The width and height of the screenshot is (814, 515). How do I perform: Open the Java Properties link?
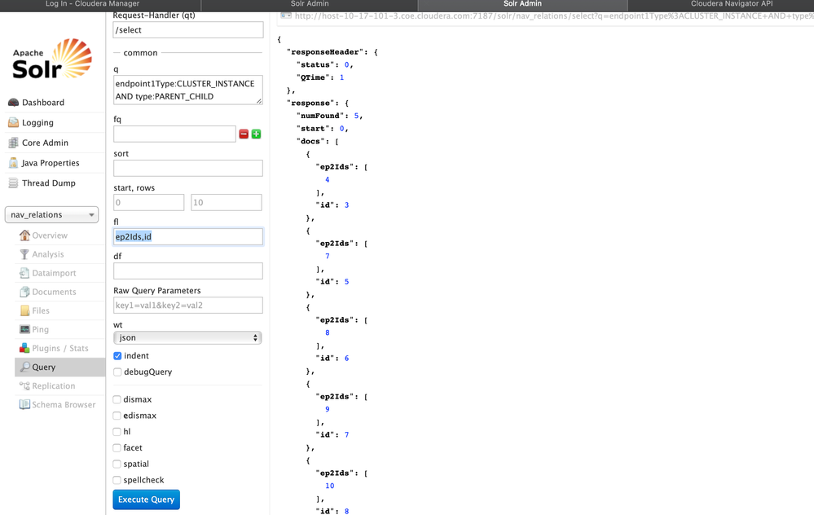(x=51, y=163)
